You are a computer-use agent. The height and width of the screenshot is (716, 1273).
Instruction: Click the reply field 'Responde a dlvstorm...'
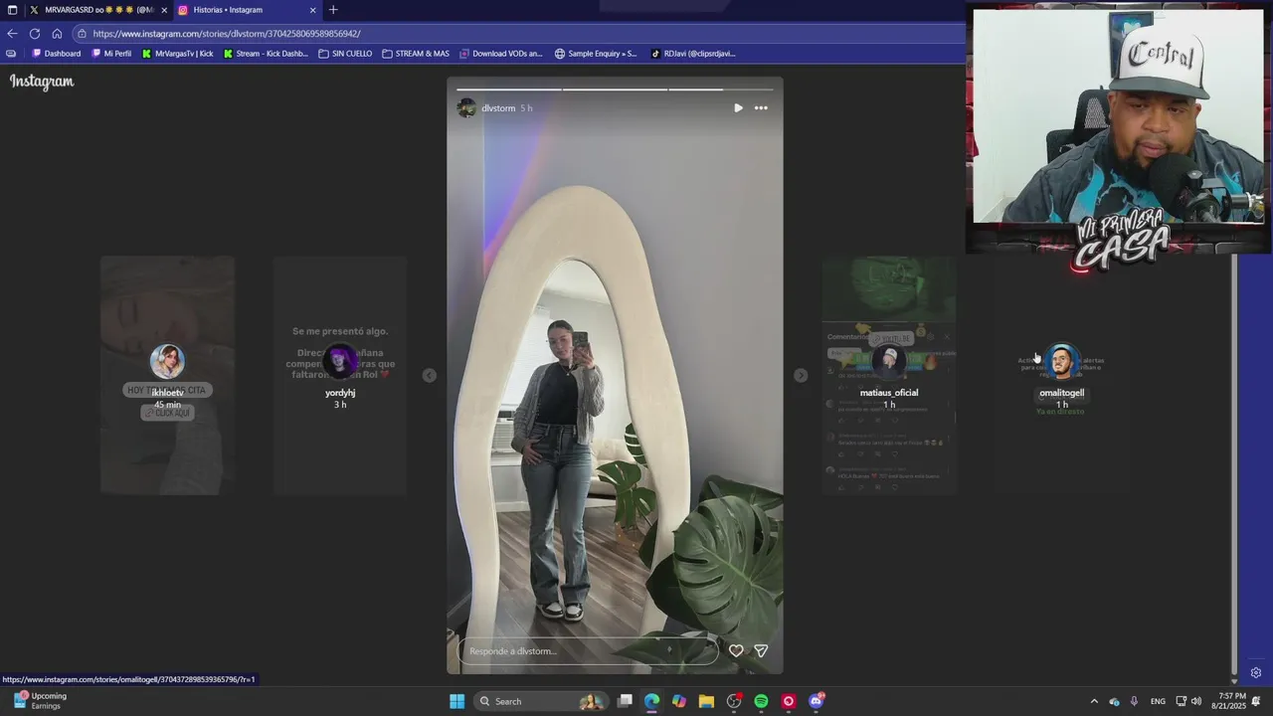588,651
